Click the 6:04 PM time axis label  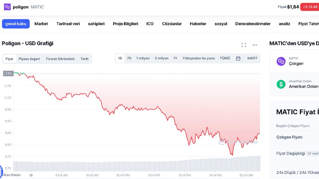185,175
